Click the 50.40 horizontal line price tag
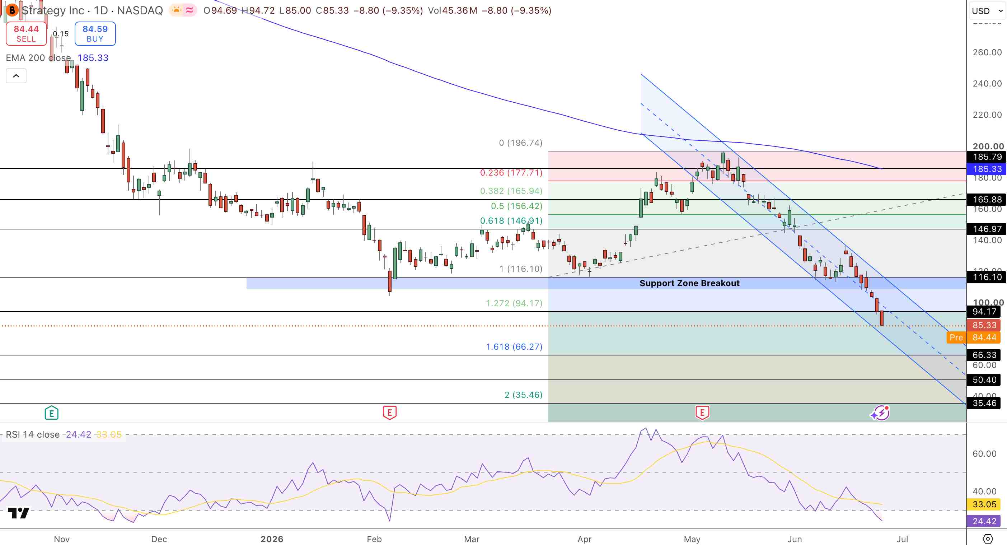Screen dimensions: 1007x545 point(984,379)
